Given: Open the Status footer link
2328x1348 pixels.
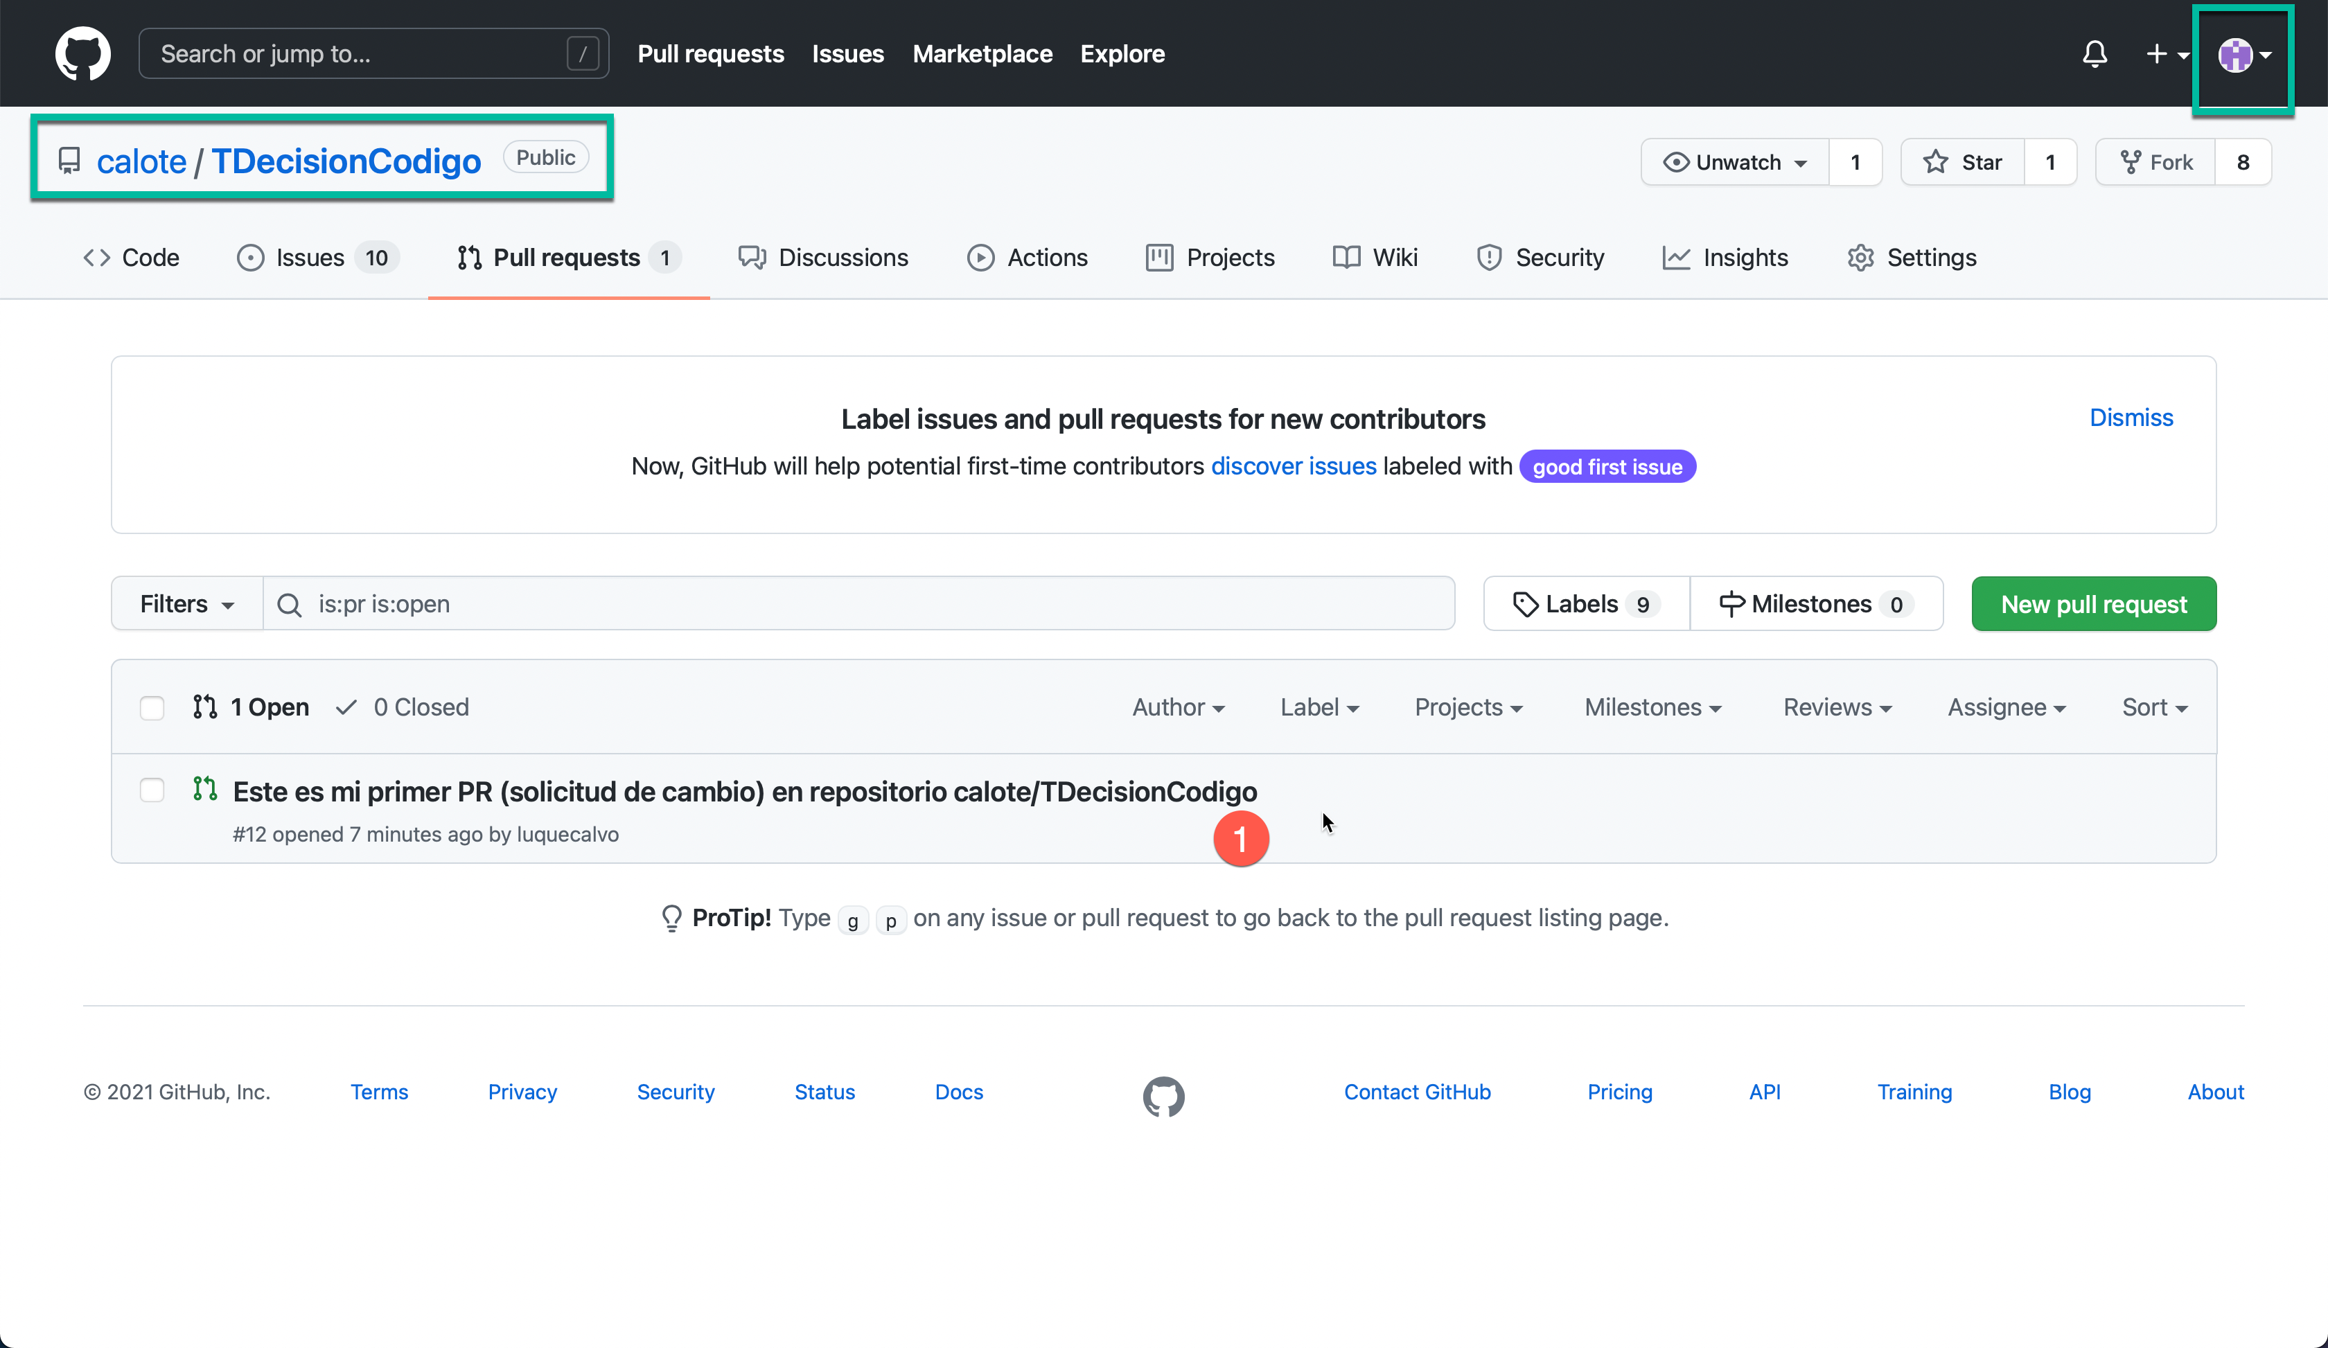Looking at the screenshot, I should click(824, 1092).
